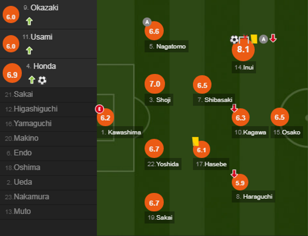Click the goal ball icon under Honda
Screen dimensions: 308x236
[x=42, y=80]
